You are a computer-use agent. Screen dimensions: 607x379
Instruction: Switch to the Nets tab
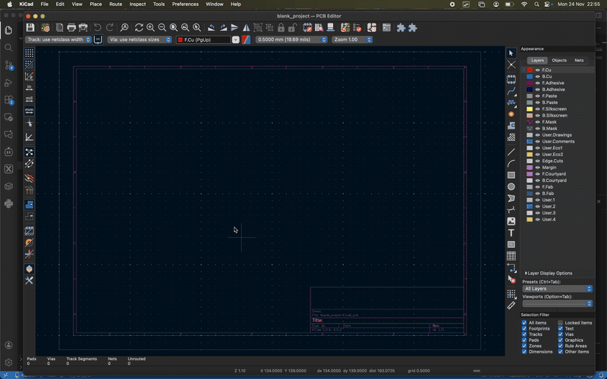pos(579,60)
